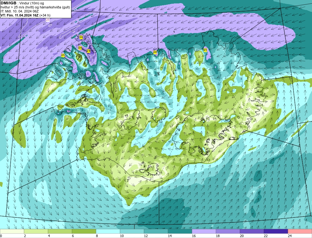Click the legend scale label 12
This screenshot has height=238, width=312.
[146, 236]
